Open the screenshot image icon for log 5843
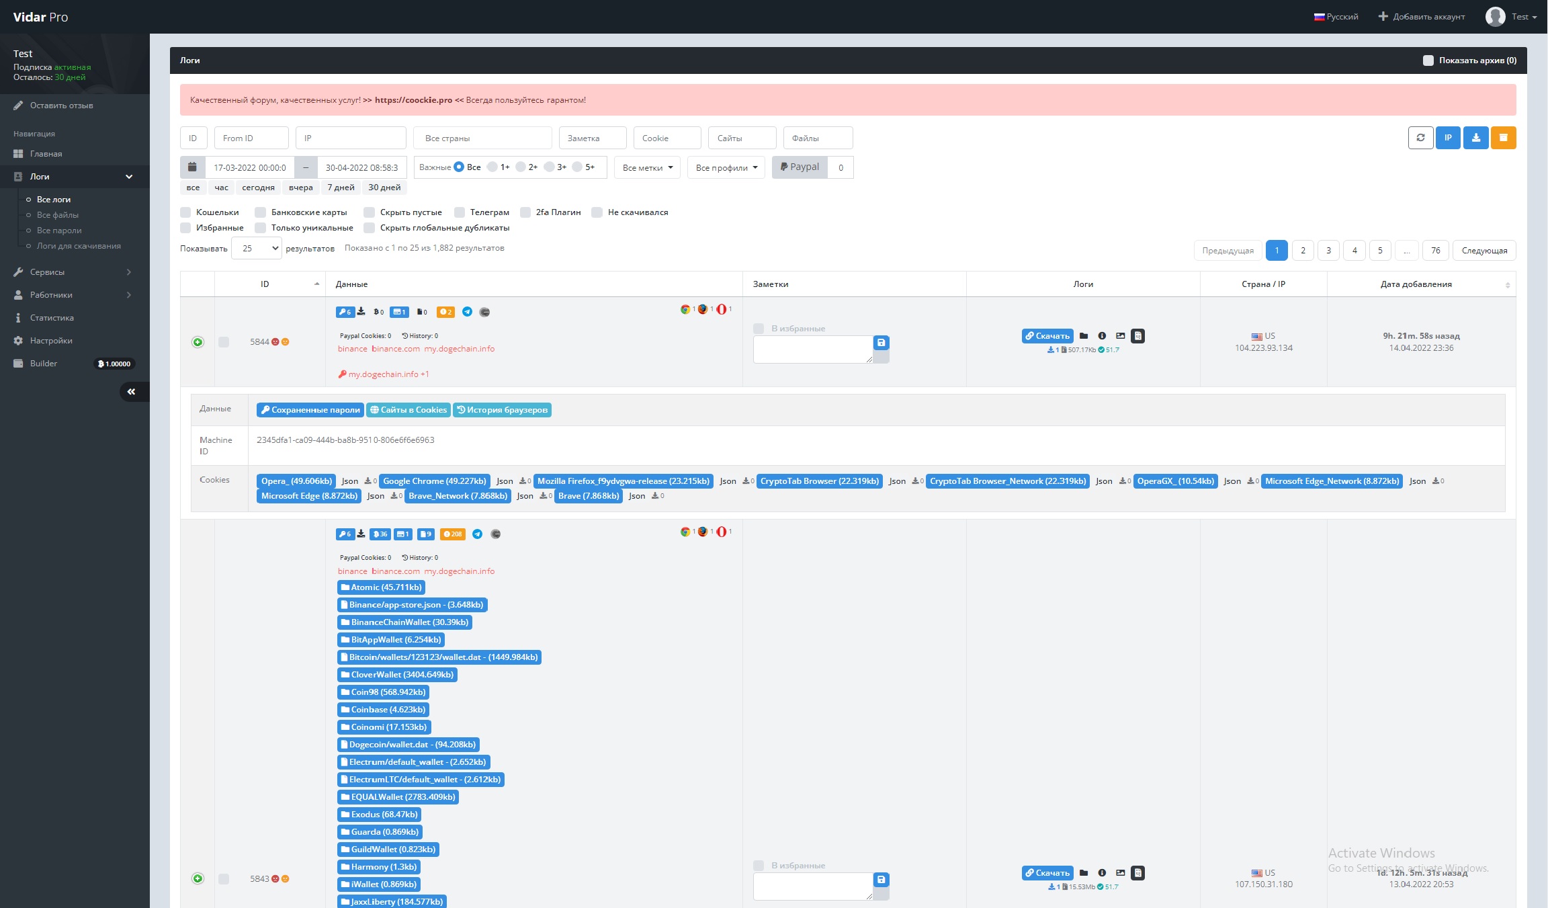Image resolution: width=1548 pixels, height=908 pixels. click(x=1120, y=873)
